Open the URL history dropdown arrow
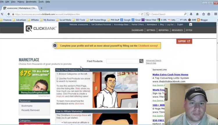The image size is (218, 125). pos(139,14)
